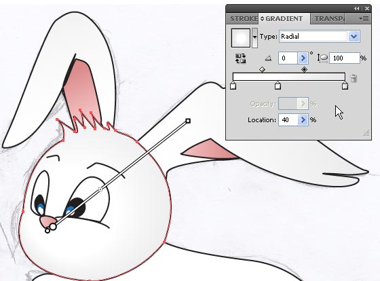
Task: Click the gradient fill preview swatch
Action: click(x=241, y=38)
